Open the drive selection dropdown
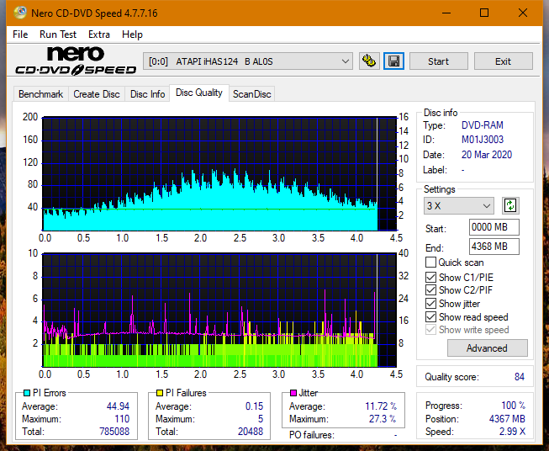This screenshot has width=549, height=451. tap(247, 61)
